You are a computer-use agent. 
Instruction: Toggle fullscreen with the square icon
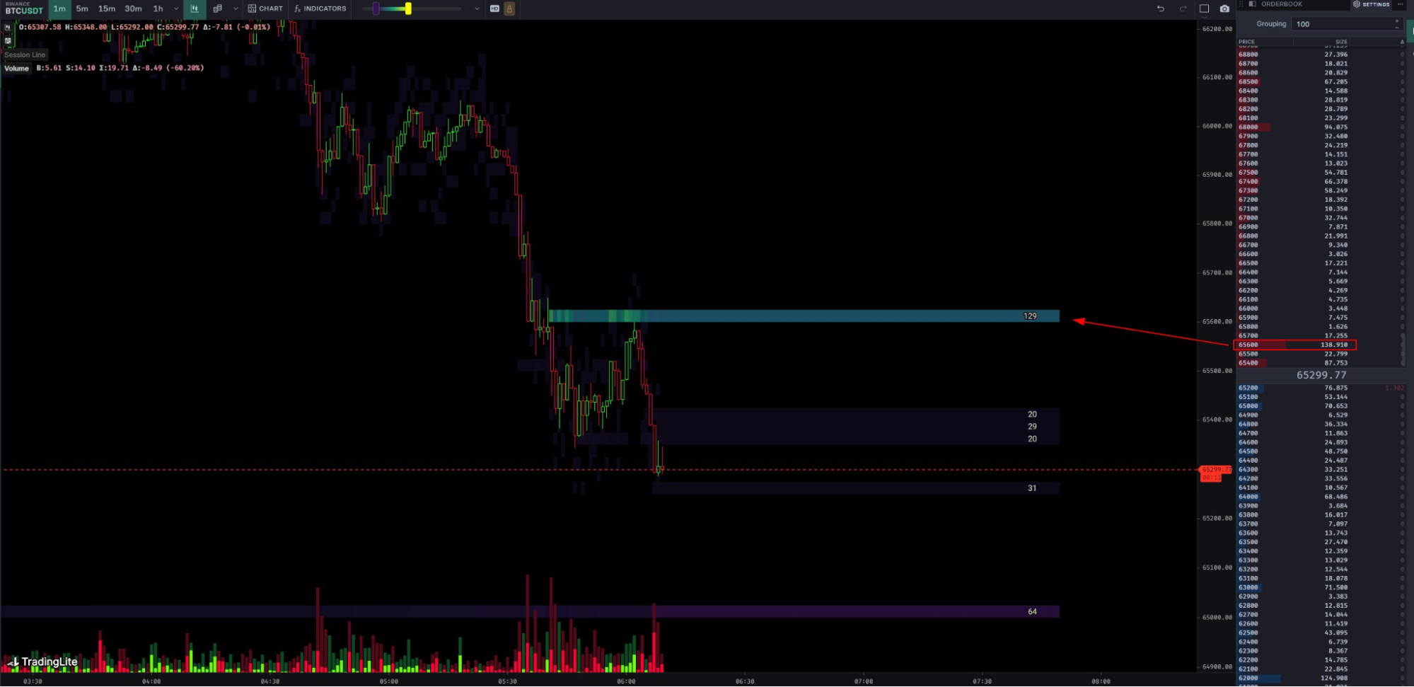coord(1205,8)
